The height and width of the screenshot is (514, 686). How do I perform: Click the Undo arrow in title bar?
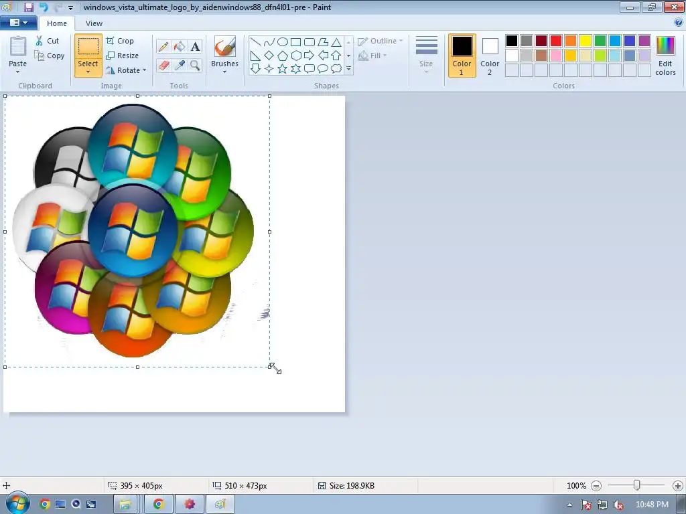tap(44, 7)
